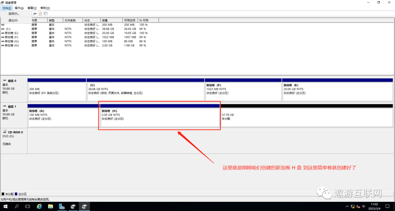Image resolution: width=395 pixels, height=211 pixels.
Task: Click the 磁盘 0 disk icon
Action: coord(4,80)
